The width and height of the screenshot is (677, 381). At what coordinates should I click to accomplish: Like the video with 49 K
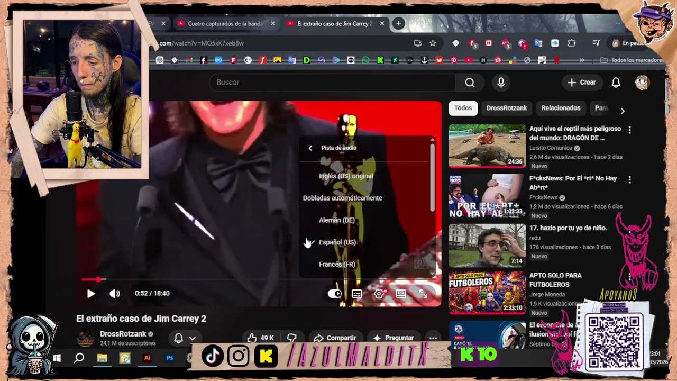(x=260, y=338)
